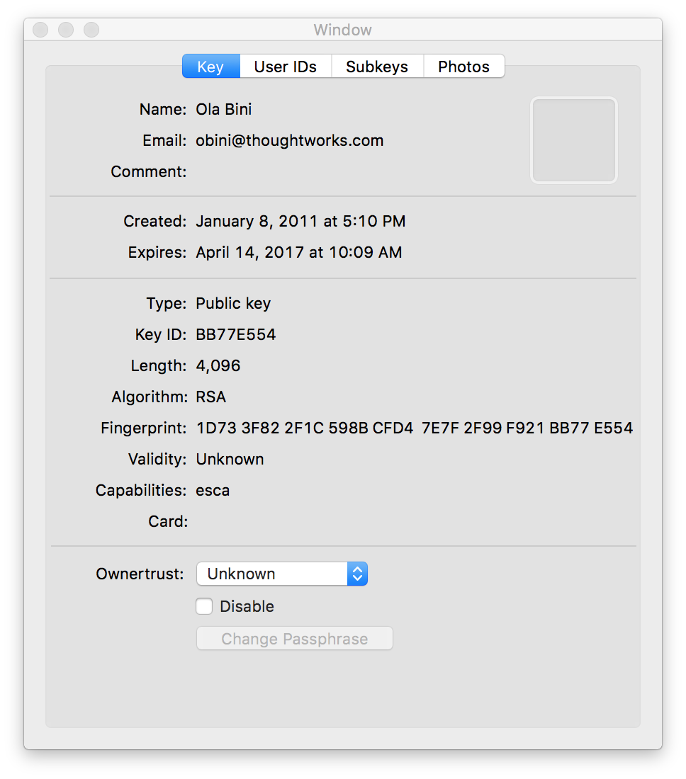Screen dimensions: 686x779
Task: Click the Algorithm value RSA
Action: [x=211, y=397]
